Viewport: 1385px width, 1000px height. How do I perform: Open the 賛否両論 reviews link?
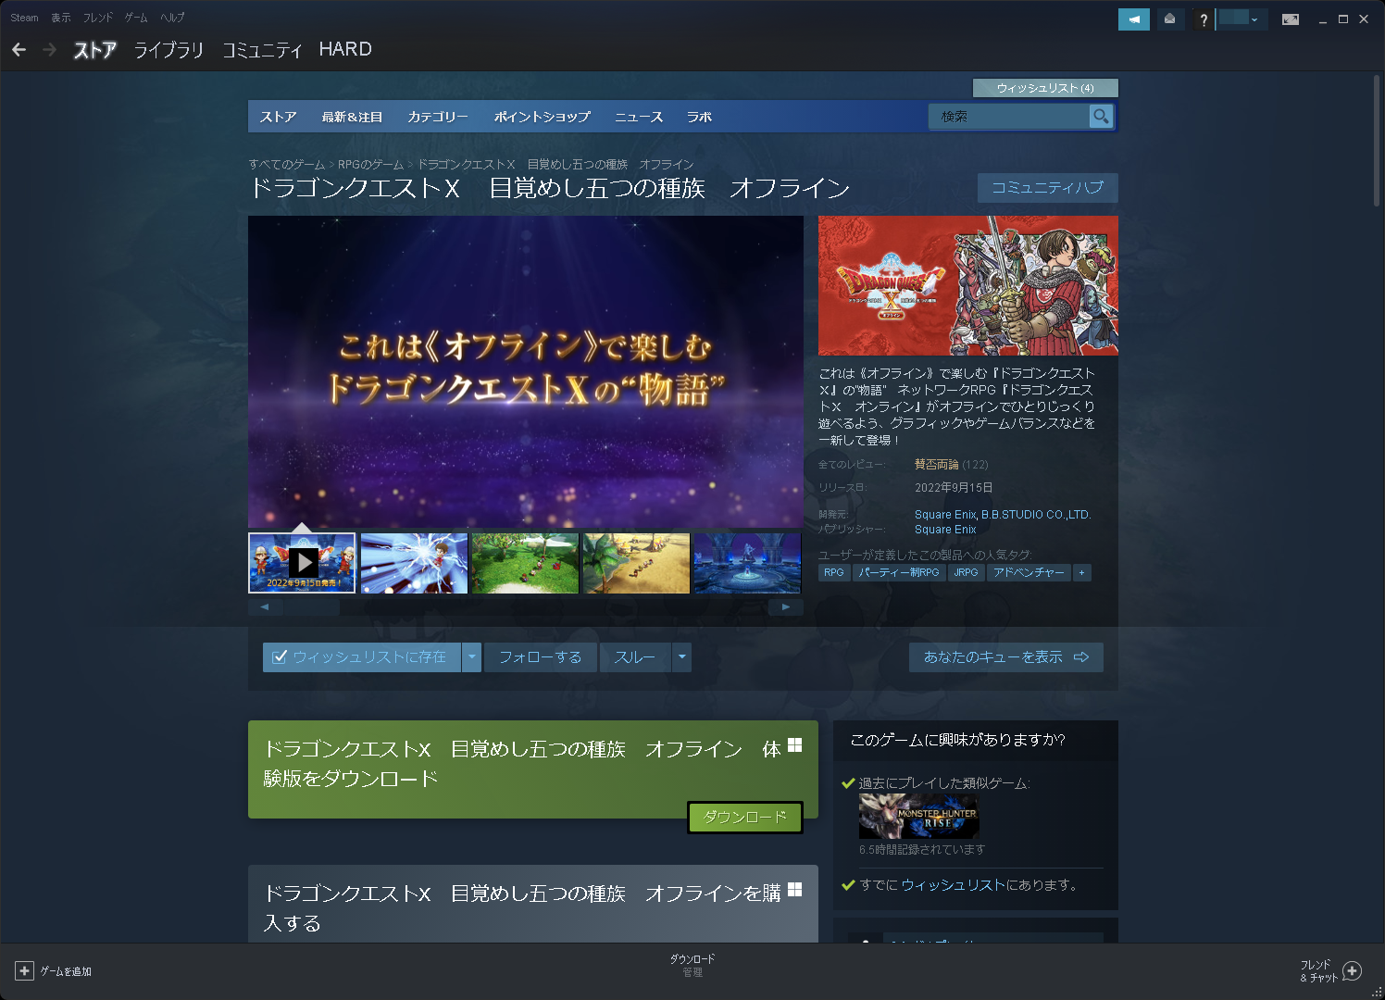pyautogui.click(x=938, y=464)
